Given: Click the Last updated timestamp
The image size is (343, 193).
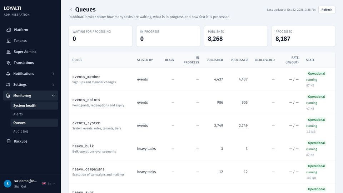Looking at the screenshot, I should [291, 10].
